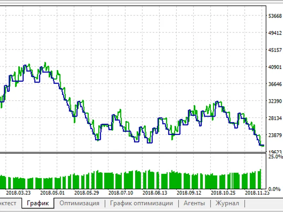Click the 2018.10.25 date label
The image size is (283, 212).
coord(223,193)
